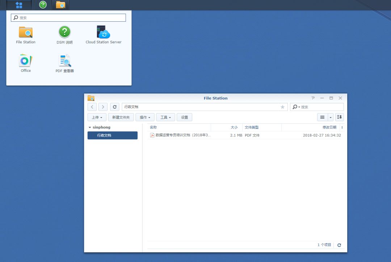The width and height of the screenshot is (391, 262).
Task: Launch Cloud Station Server from main menu
Action: point(104,35)
